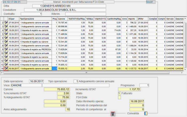Click the DOper cell 01.01.2015

coord(13,49)
